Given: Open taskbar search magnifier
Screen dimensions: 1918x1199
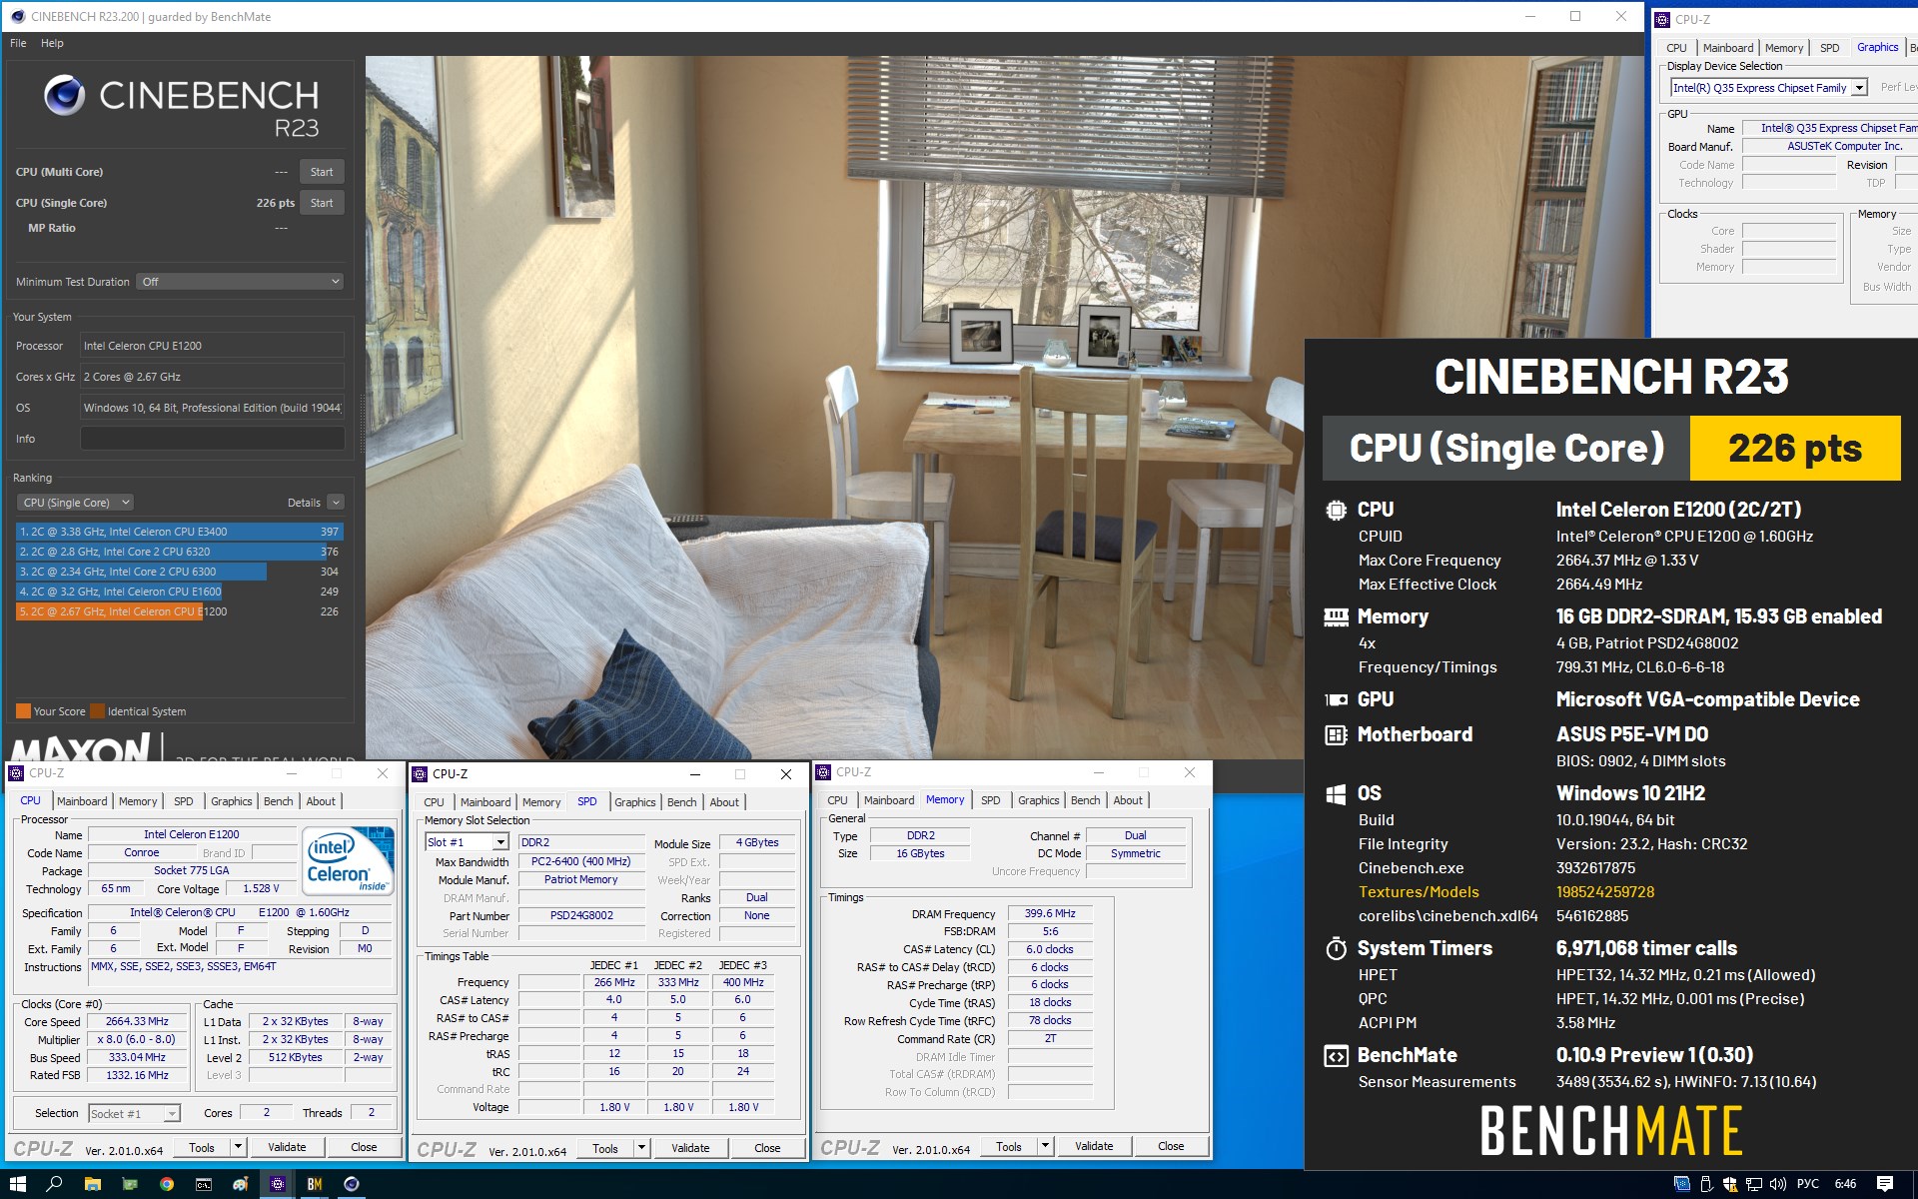Looking at the screenshot, I should point(54,1184).
